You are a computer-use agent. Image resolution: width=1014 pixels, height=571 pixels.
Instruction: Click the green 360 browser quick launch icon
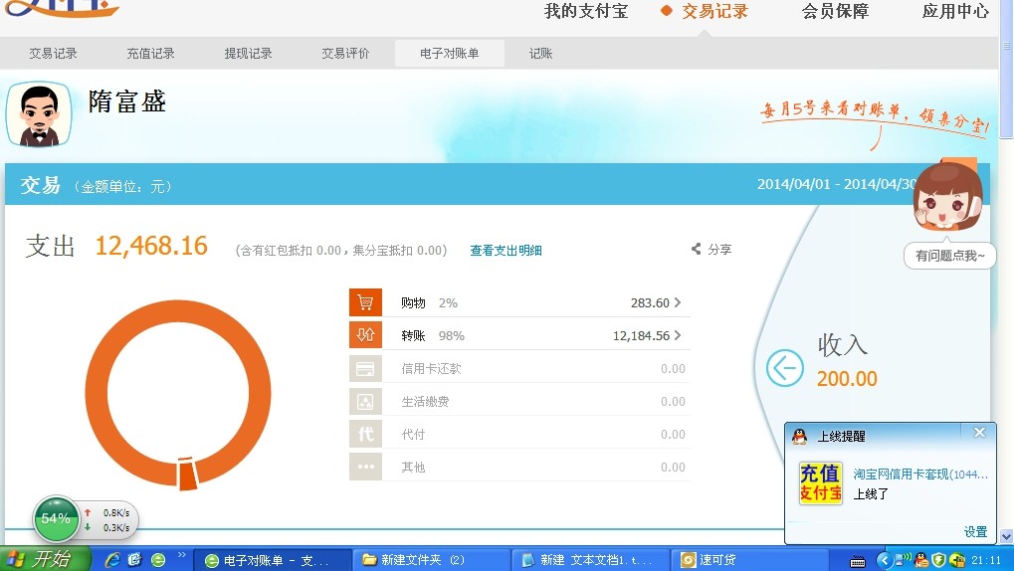[158, 560]
